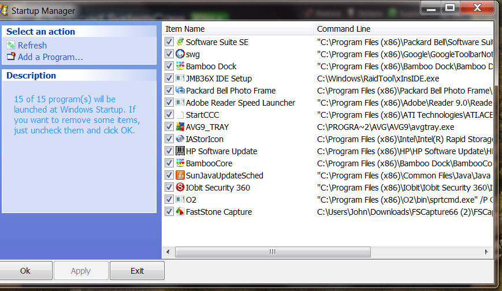Uncheck the swg startup checkbox
The width and height of the screenshot is (502, 291).
click(169, 54)
